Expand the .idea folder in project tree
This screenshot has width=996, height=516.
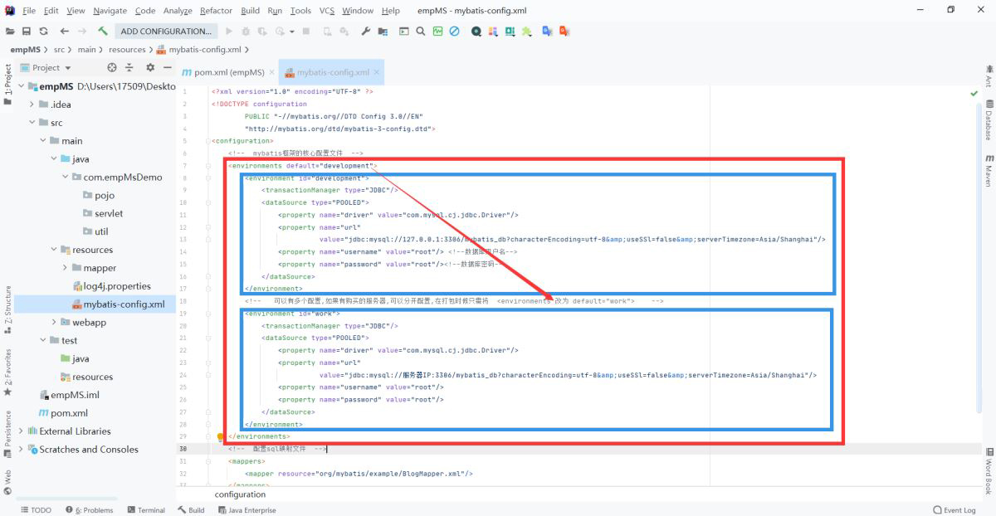point(32,105)
